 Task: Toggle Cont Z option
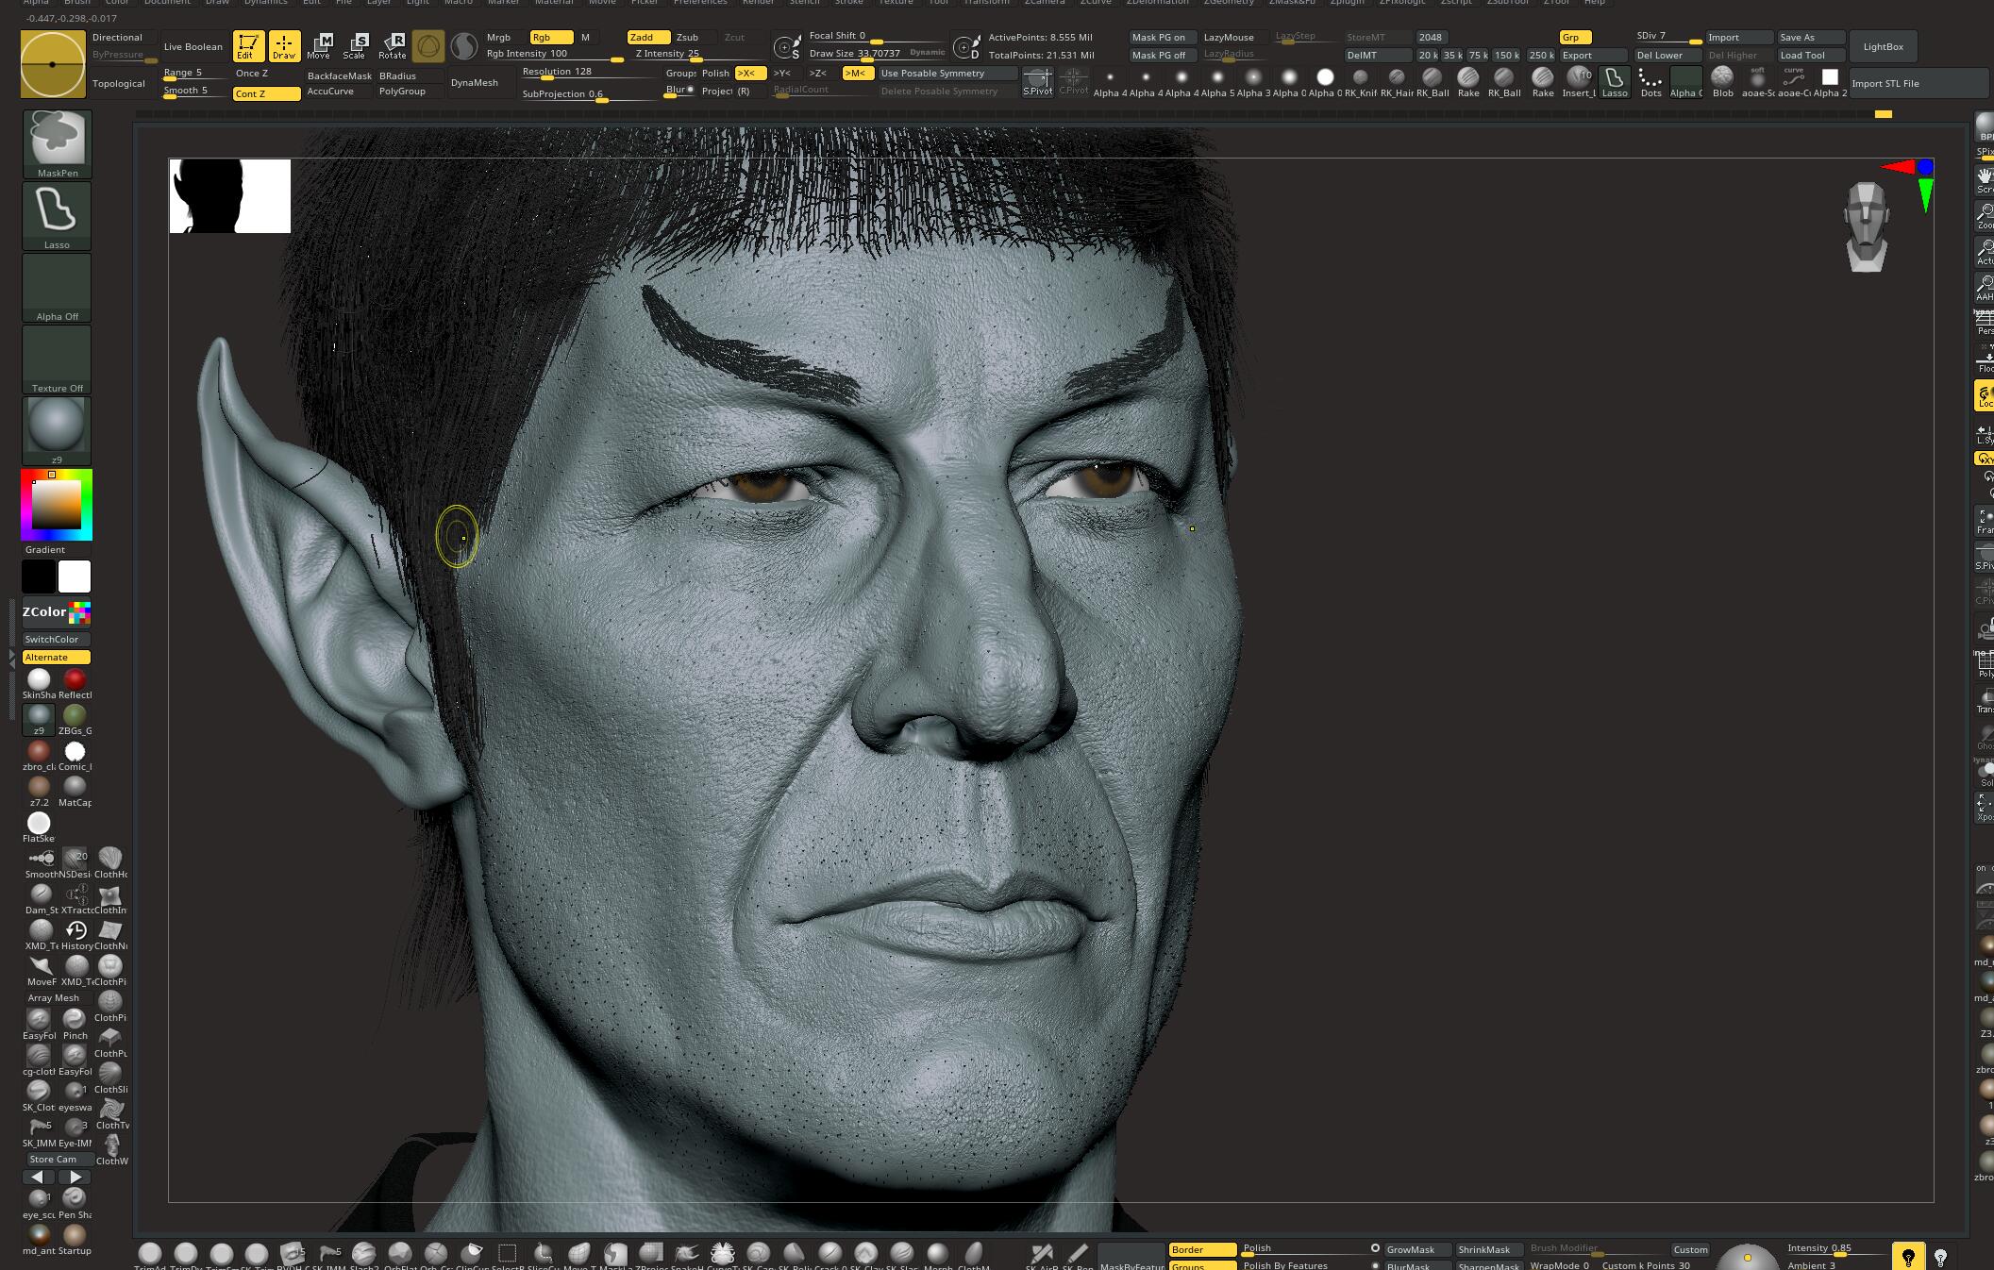point(266,93)
